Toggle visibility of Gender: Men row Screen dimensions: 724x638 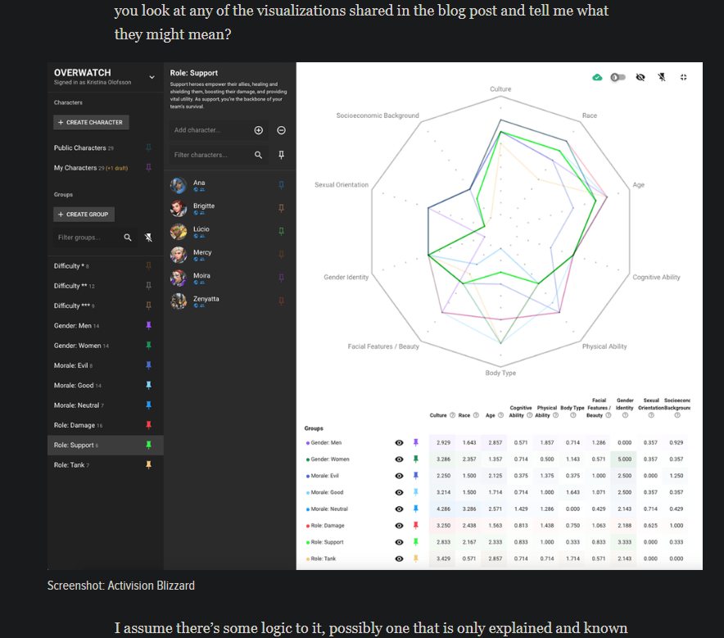[399, 443]
